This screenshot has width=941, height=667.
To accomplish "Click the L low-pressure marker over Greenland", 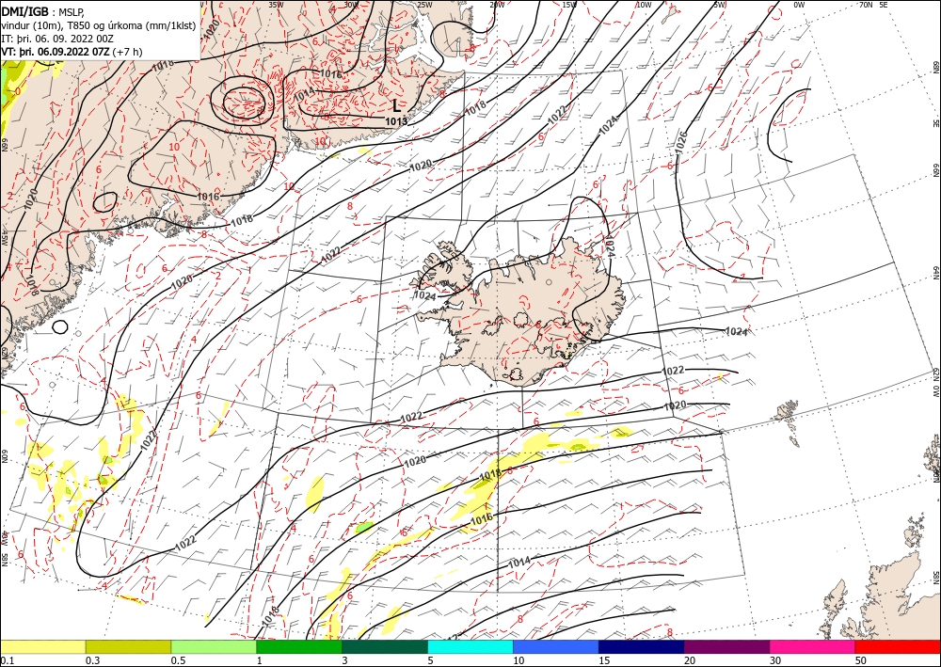I will tap(396, 106).
